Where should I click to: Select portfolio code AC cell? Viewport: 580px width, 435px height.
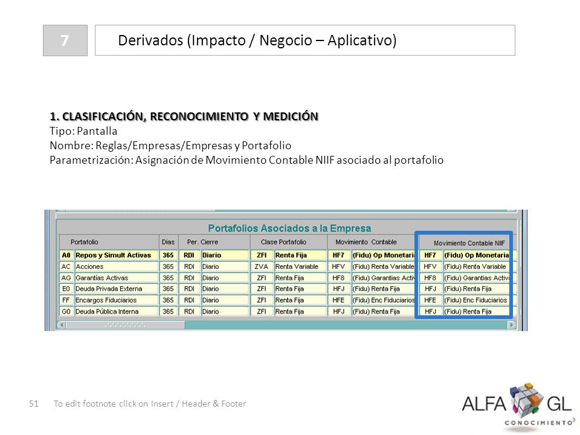[66, 266]
